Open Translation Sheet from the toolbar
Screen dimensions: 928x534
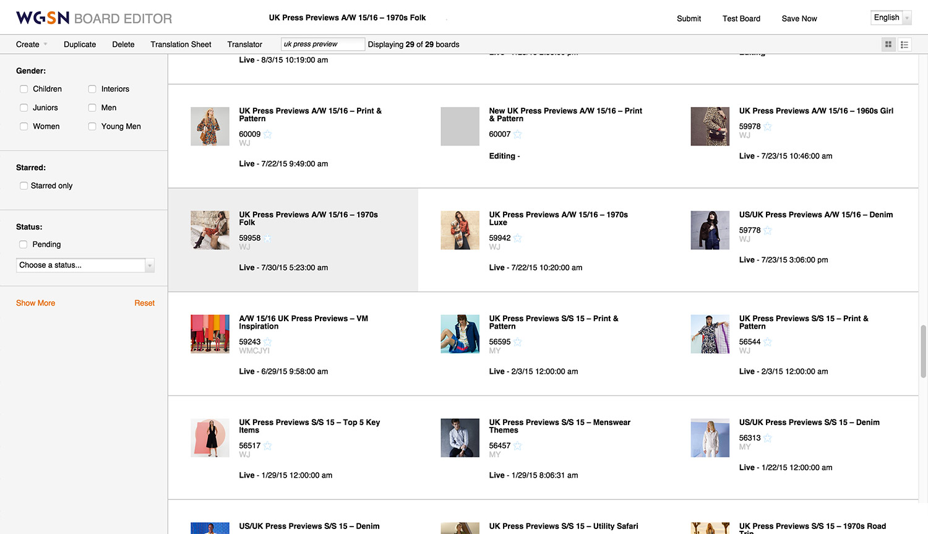click(181, 45)
